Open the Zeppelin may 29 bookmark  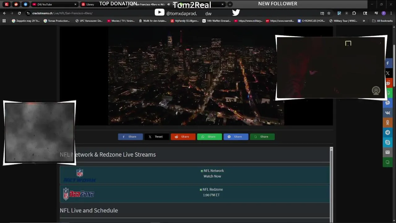(x=26, y=21)
